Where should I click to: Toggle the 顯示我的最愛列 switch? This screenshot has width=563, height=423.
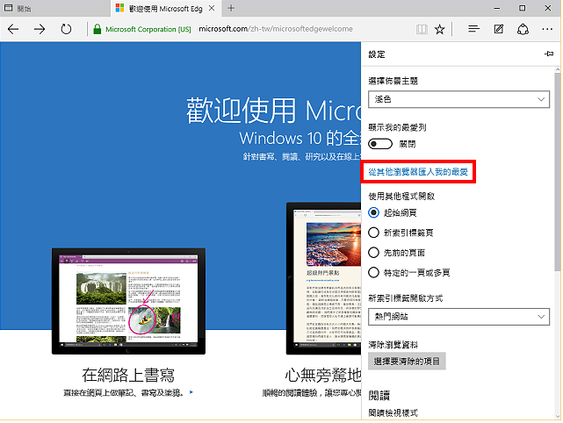380,144
